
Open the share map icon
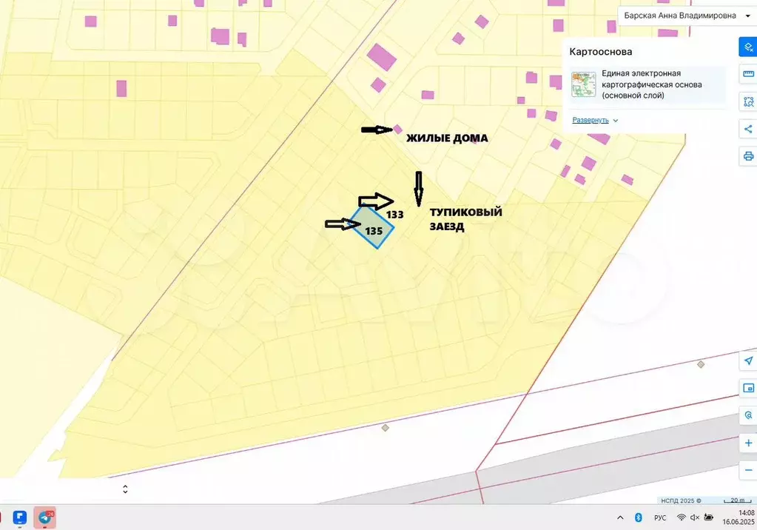pyautogui.click(x=748, y=129)
